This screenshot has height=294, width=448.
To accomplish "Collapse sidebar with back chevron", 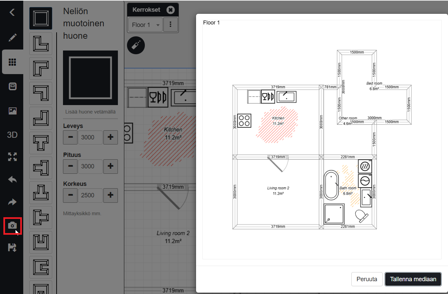I will coord(12,12).
